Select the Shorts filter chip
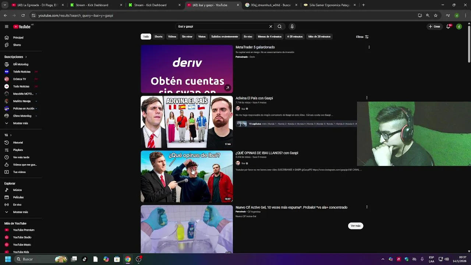 coord(159,36)
